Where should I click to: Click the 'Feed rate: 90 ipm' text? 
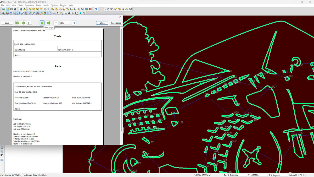pyautogui.click(x=21, y=98)
